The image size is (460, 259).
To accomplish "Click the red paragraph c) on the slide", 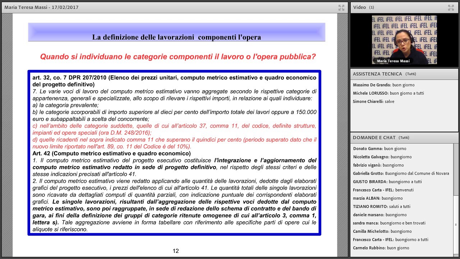I will [174, 129].
